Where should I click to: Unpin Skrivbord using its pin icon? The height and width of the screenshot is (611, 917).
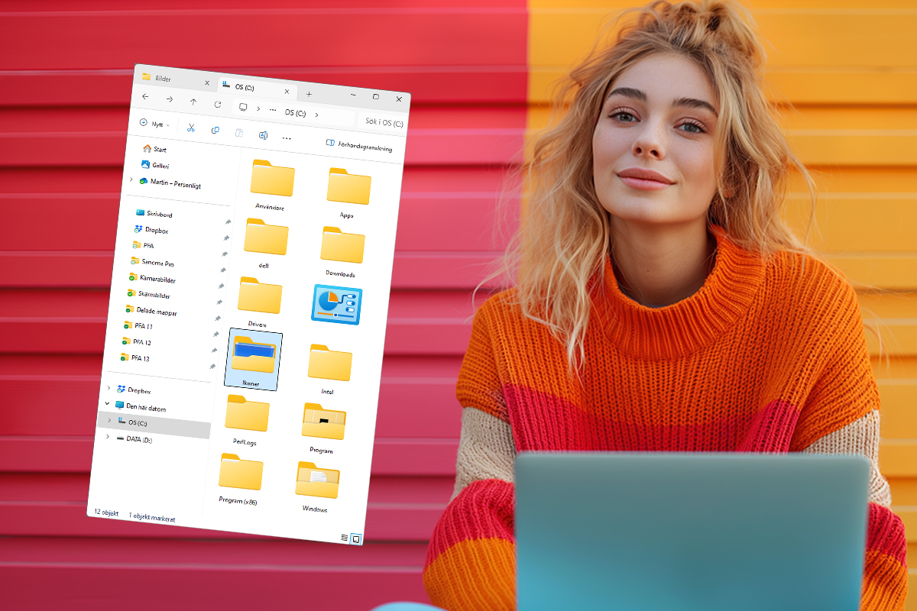(x=228, y=222)
